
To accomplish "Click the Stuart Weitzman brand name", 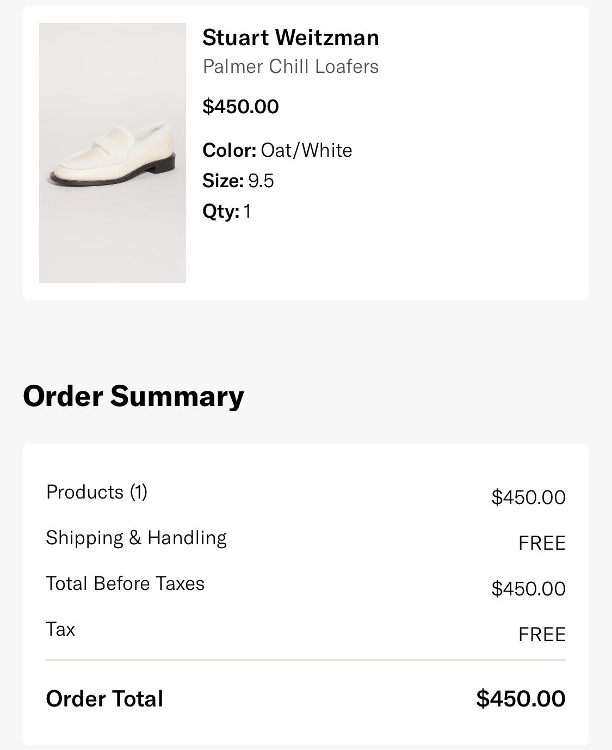I will pyautogui.click(x=290, y=38).
